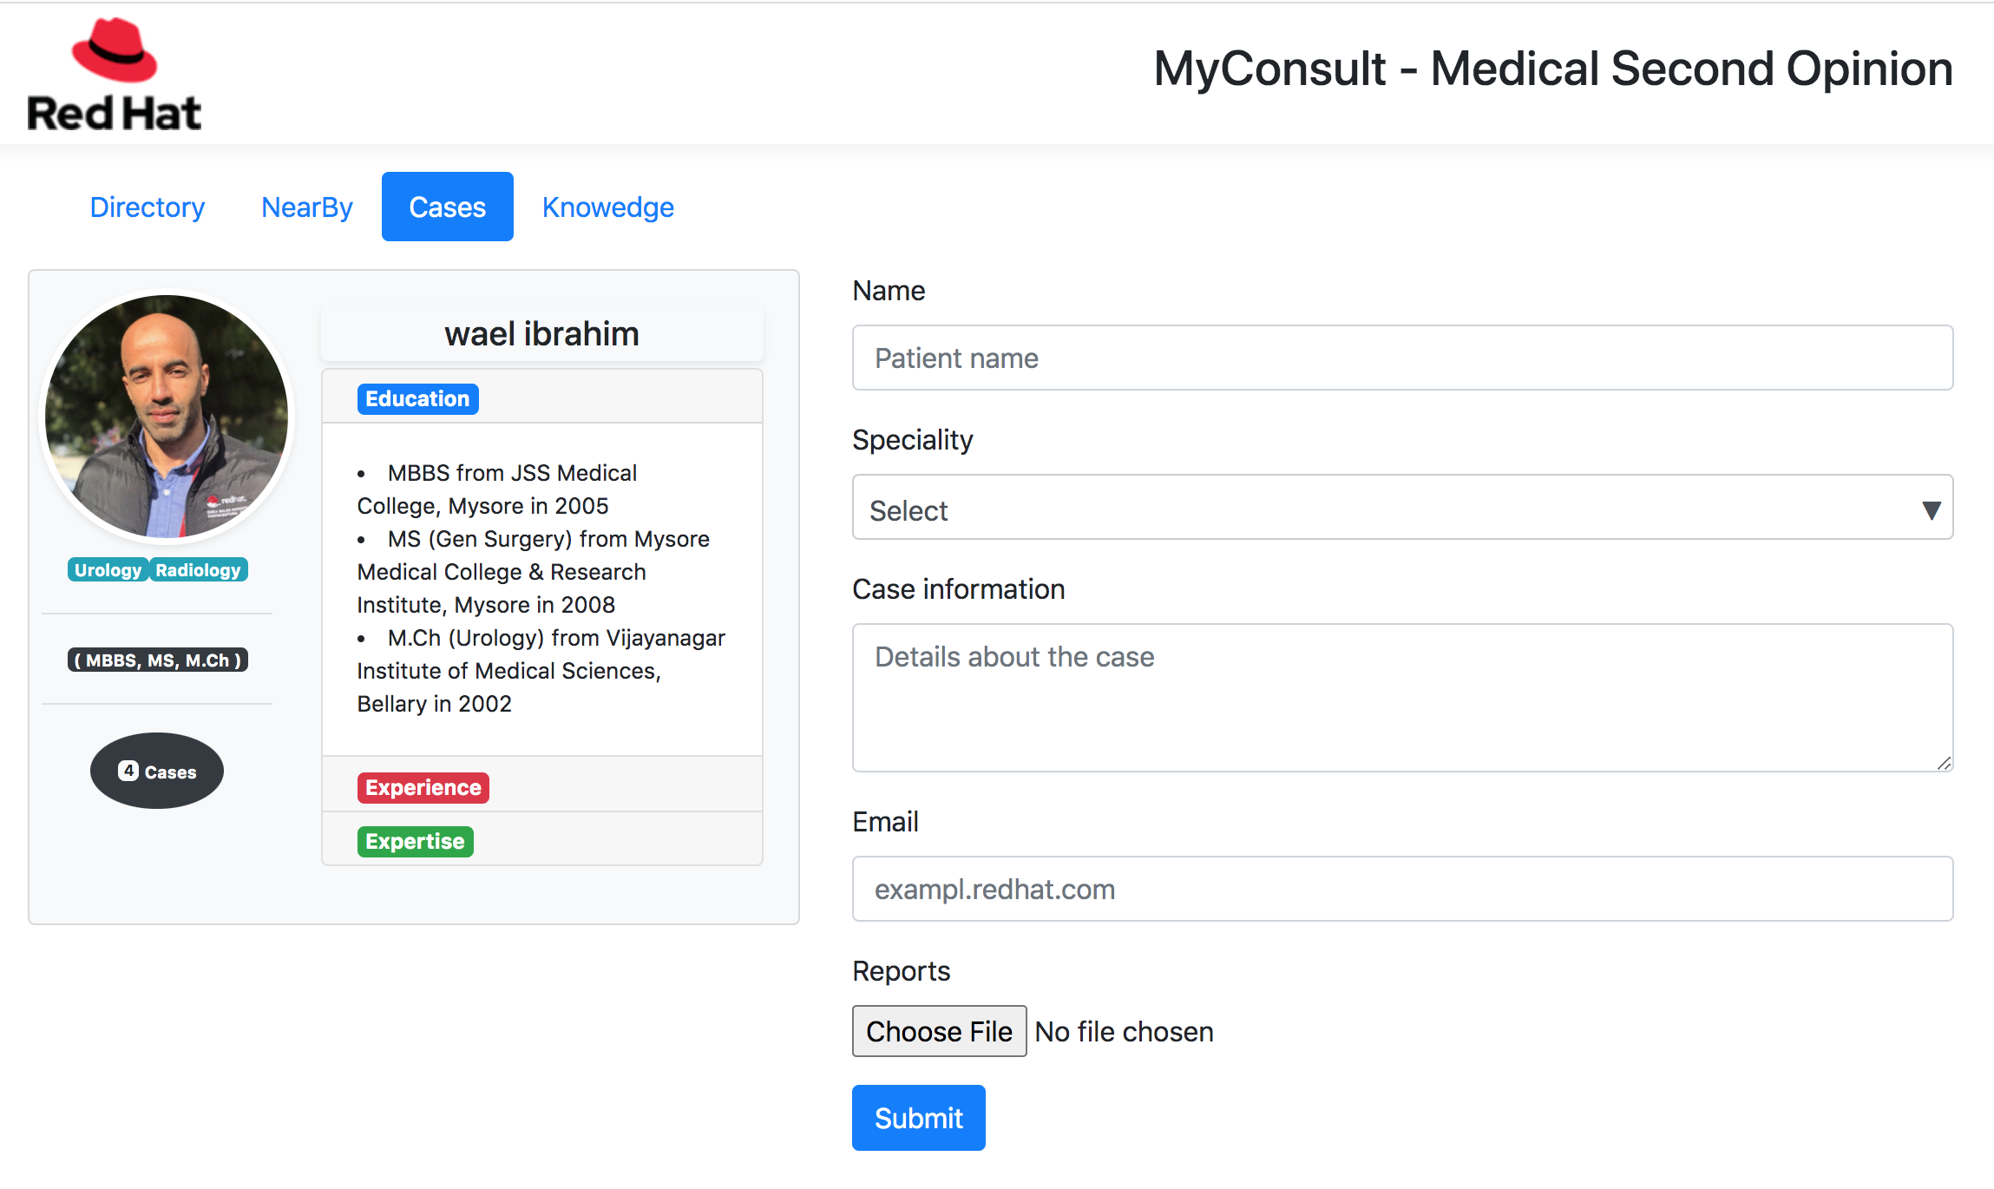Viewport: 1994px width, 1189px height.
Task: Collapse the Education section
Action: (417, 398)
